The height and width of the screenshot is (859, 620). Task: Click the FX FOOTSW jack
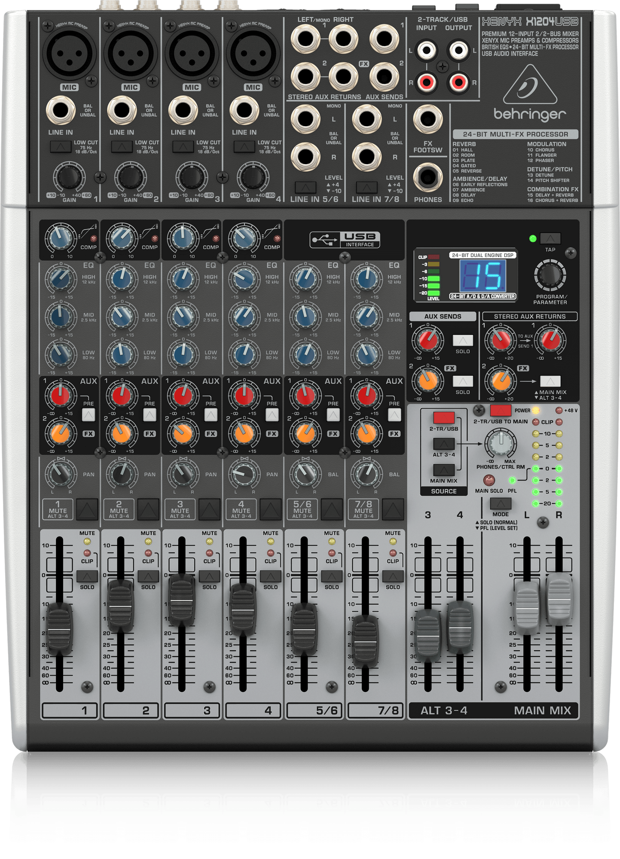(428, 119)
